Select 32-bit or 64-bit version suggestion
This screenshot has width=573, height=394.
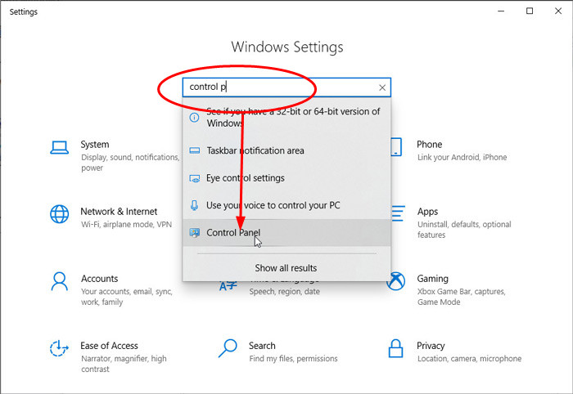tap(292, 117)
